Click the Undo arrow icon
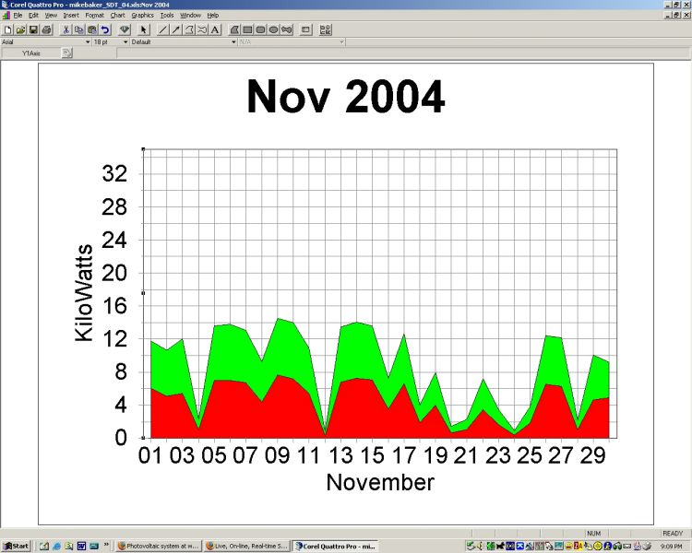The width and height of the screenshot is (692, 553). pyautogui.click(x=105, y=29)
